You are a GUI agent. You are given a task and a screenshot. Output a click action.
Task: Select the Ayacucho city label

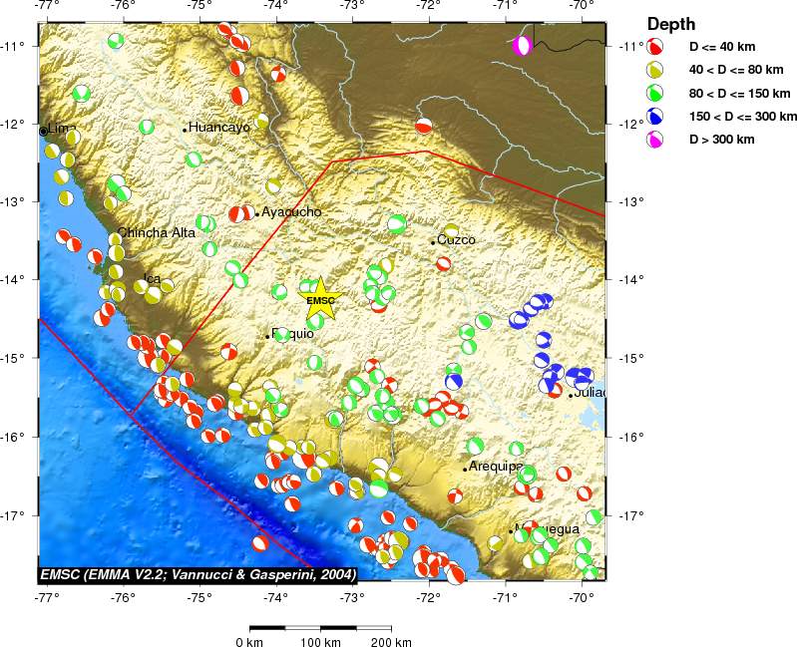coord(291,211)
